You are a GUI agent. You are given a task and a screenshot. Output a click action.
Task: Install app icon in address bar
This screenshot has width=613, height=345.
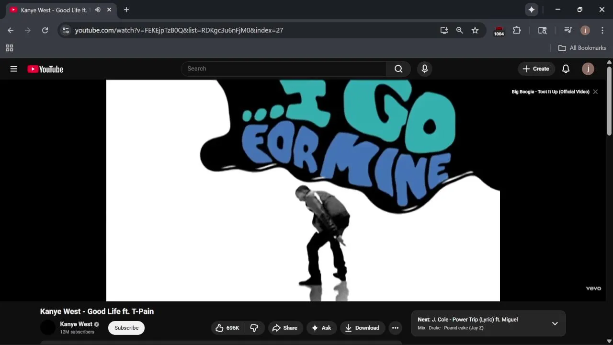444,30
